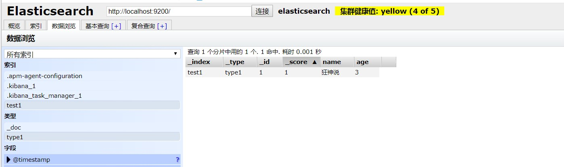Select the .apm-agent-configuration index
Viewport: 564px width, 167px height.
pos(44,76)
